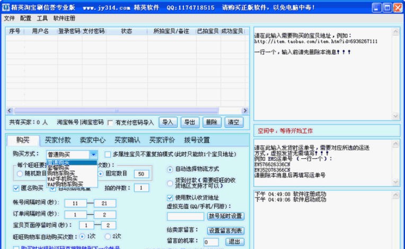The image size is (405, 249).
Task: Open the 文件 menu
Action: click(10, 19)
